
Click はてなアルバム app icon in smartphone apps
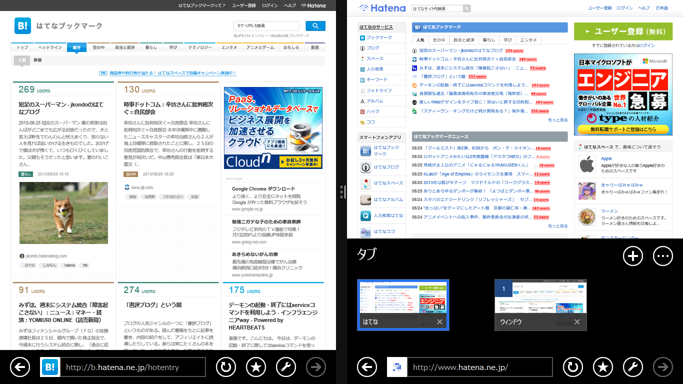click(x=365, y=199)
